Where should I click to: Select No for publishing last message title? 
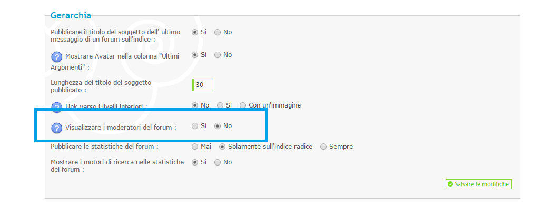(x=218, y=32)
